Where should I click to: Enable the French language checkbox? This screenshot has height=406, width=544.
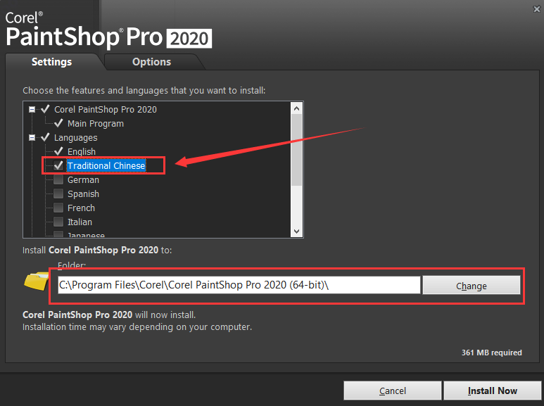58,208
